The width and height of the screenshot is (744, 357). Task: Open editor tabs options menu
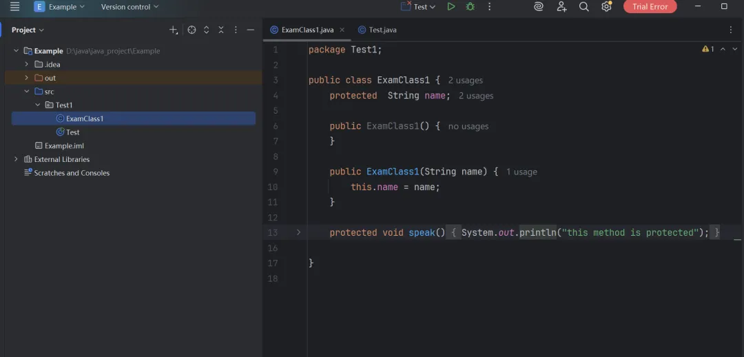coord(731,30)
